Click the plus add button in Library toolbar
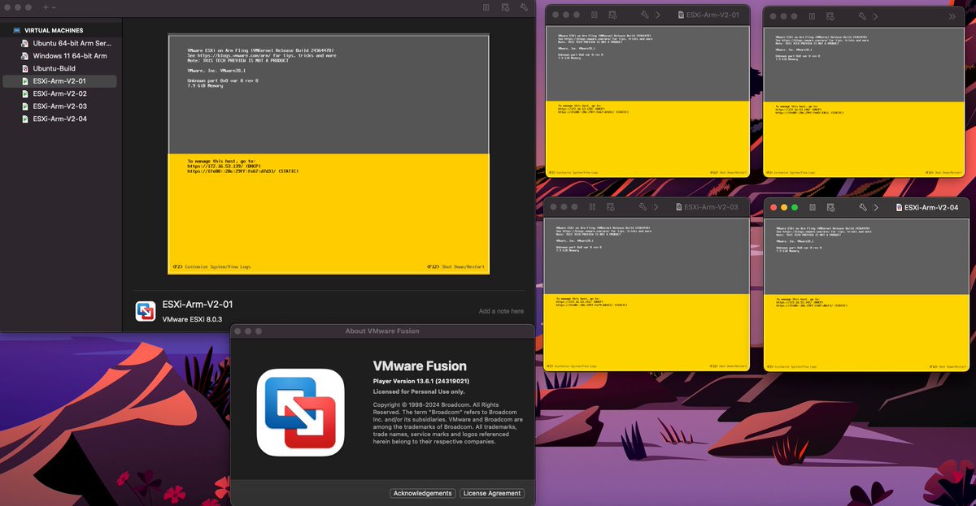The width and height of the screenshot is (976, 506). (x=46, y=6)
